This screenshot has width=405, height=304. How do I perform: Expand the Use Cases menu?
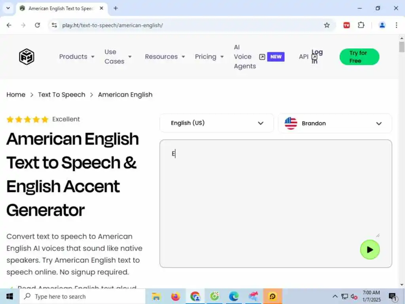(118, 57)
